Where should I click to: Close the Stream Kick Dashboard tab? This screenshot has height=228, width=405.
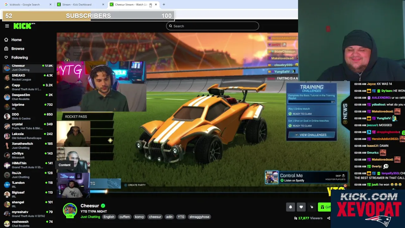[103, 4]
